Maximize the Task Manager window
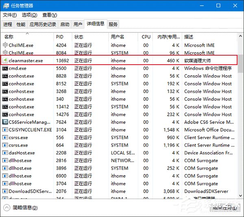The height and width of the screenshot is (217, 244). click(218, 6)
